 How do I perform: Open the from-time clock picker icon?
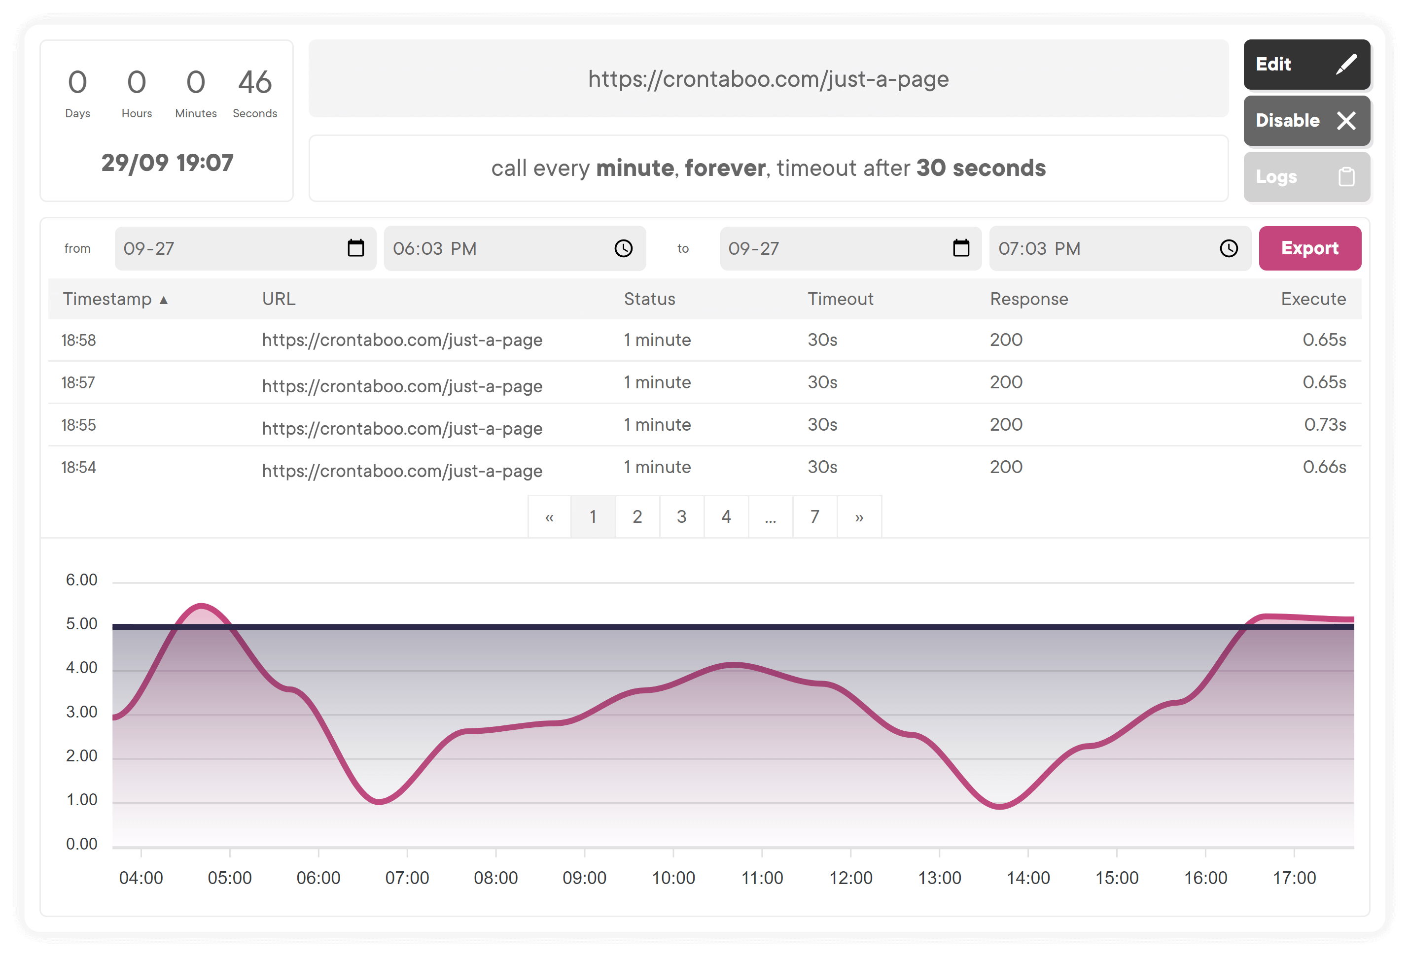coord(623,248)
